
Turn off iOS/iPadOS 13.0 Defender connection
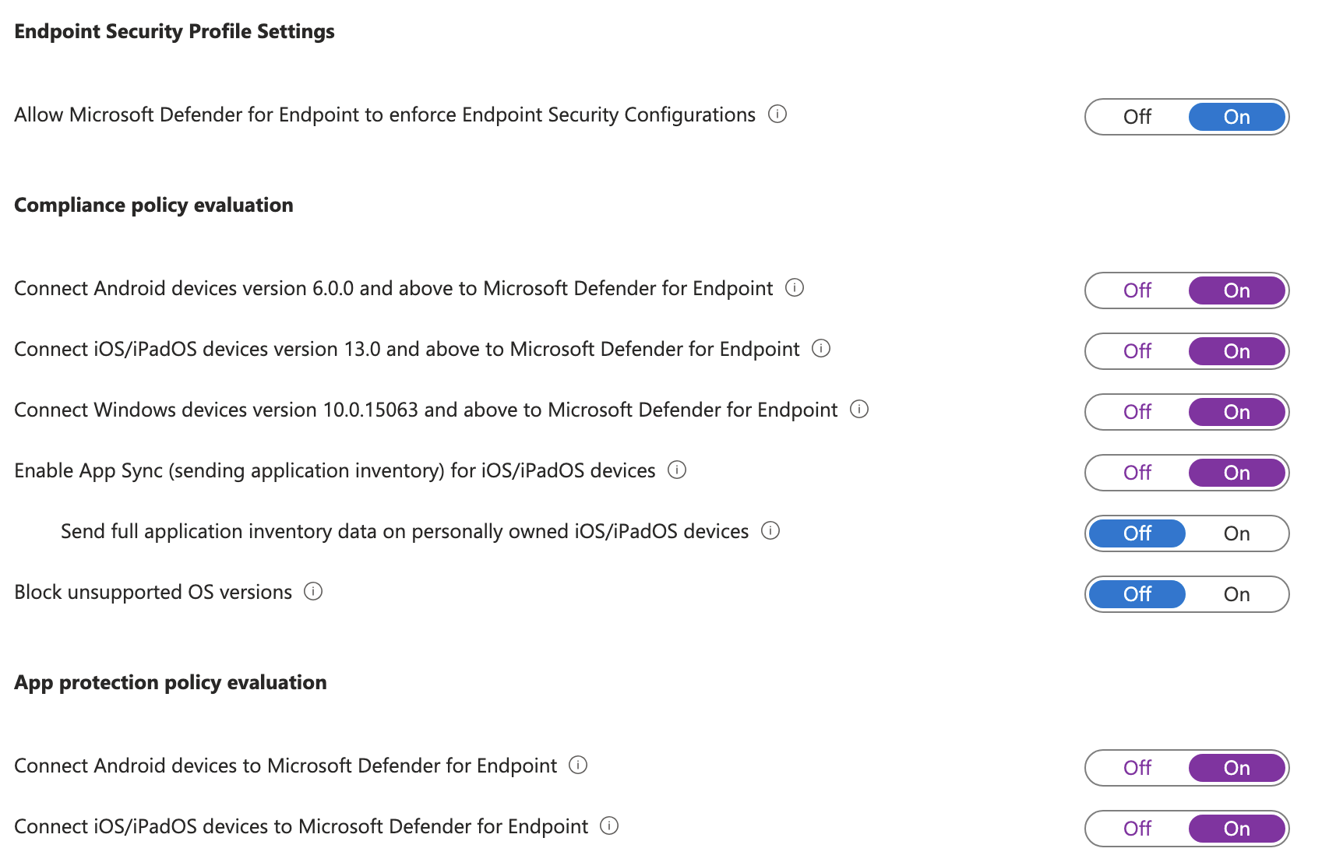[1137, 351]
